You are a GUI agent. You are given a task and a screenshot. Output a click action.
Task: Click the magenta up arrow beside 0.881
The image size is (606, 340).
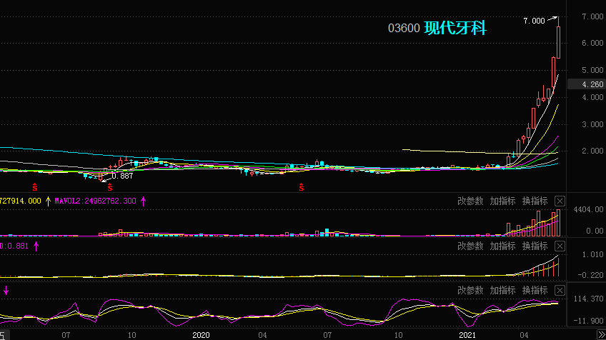pyautogui.click(x=36, y=246)
